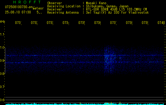Click the 1.0 kHz axis label
This screenshot has height=105, width=166.
point(2,48)
